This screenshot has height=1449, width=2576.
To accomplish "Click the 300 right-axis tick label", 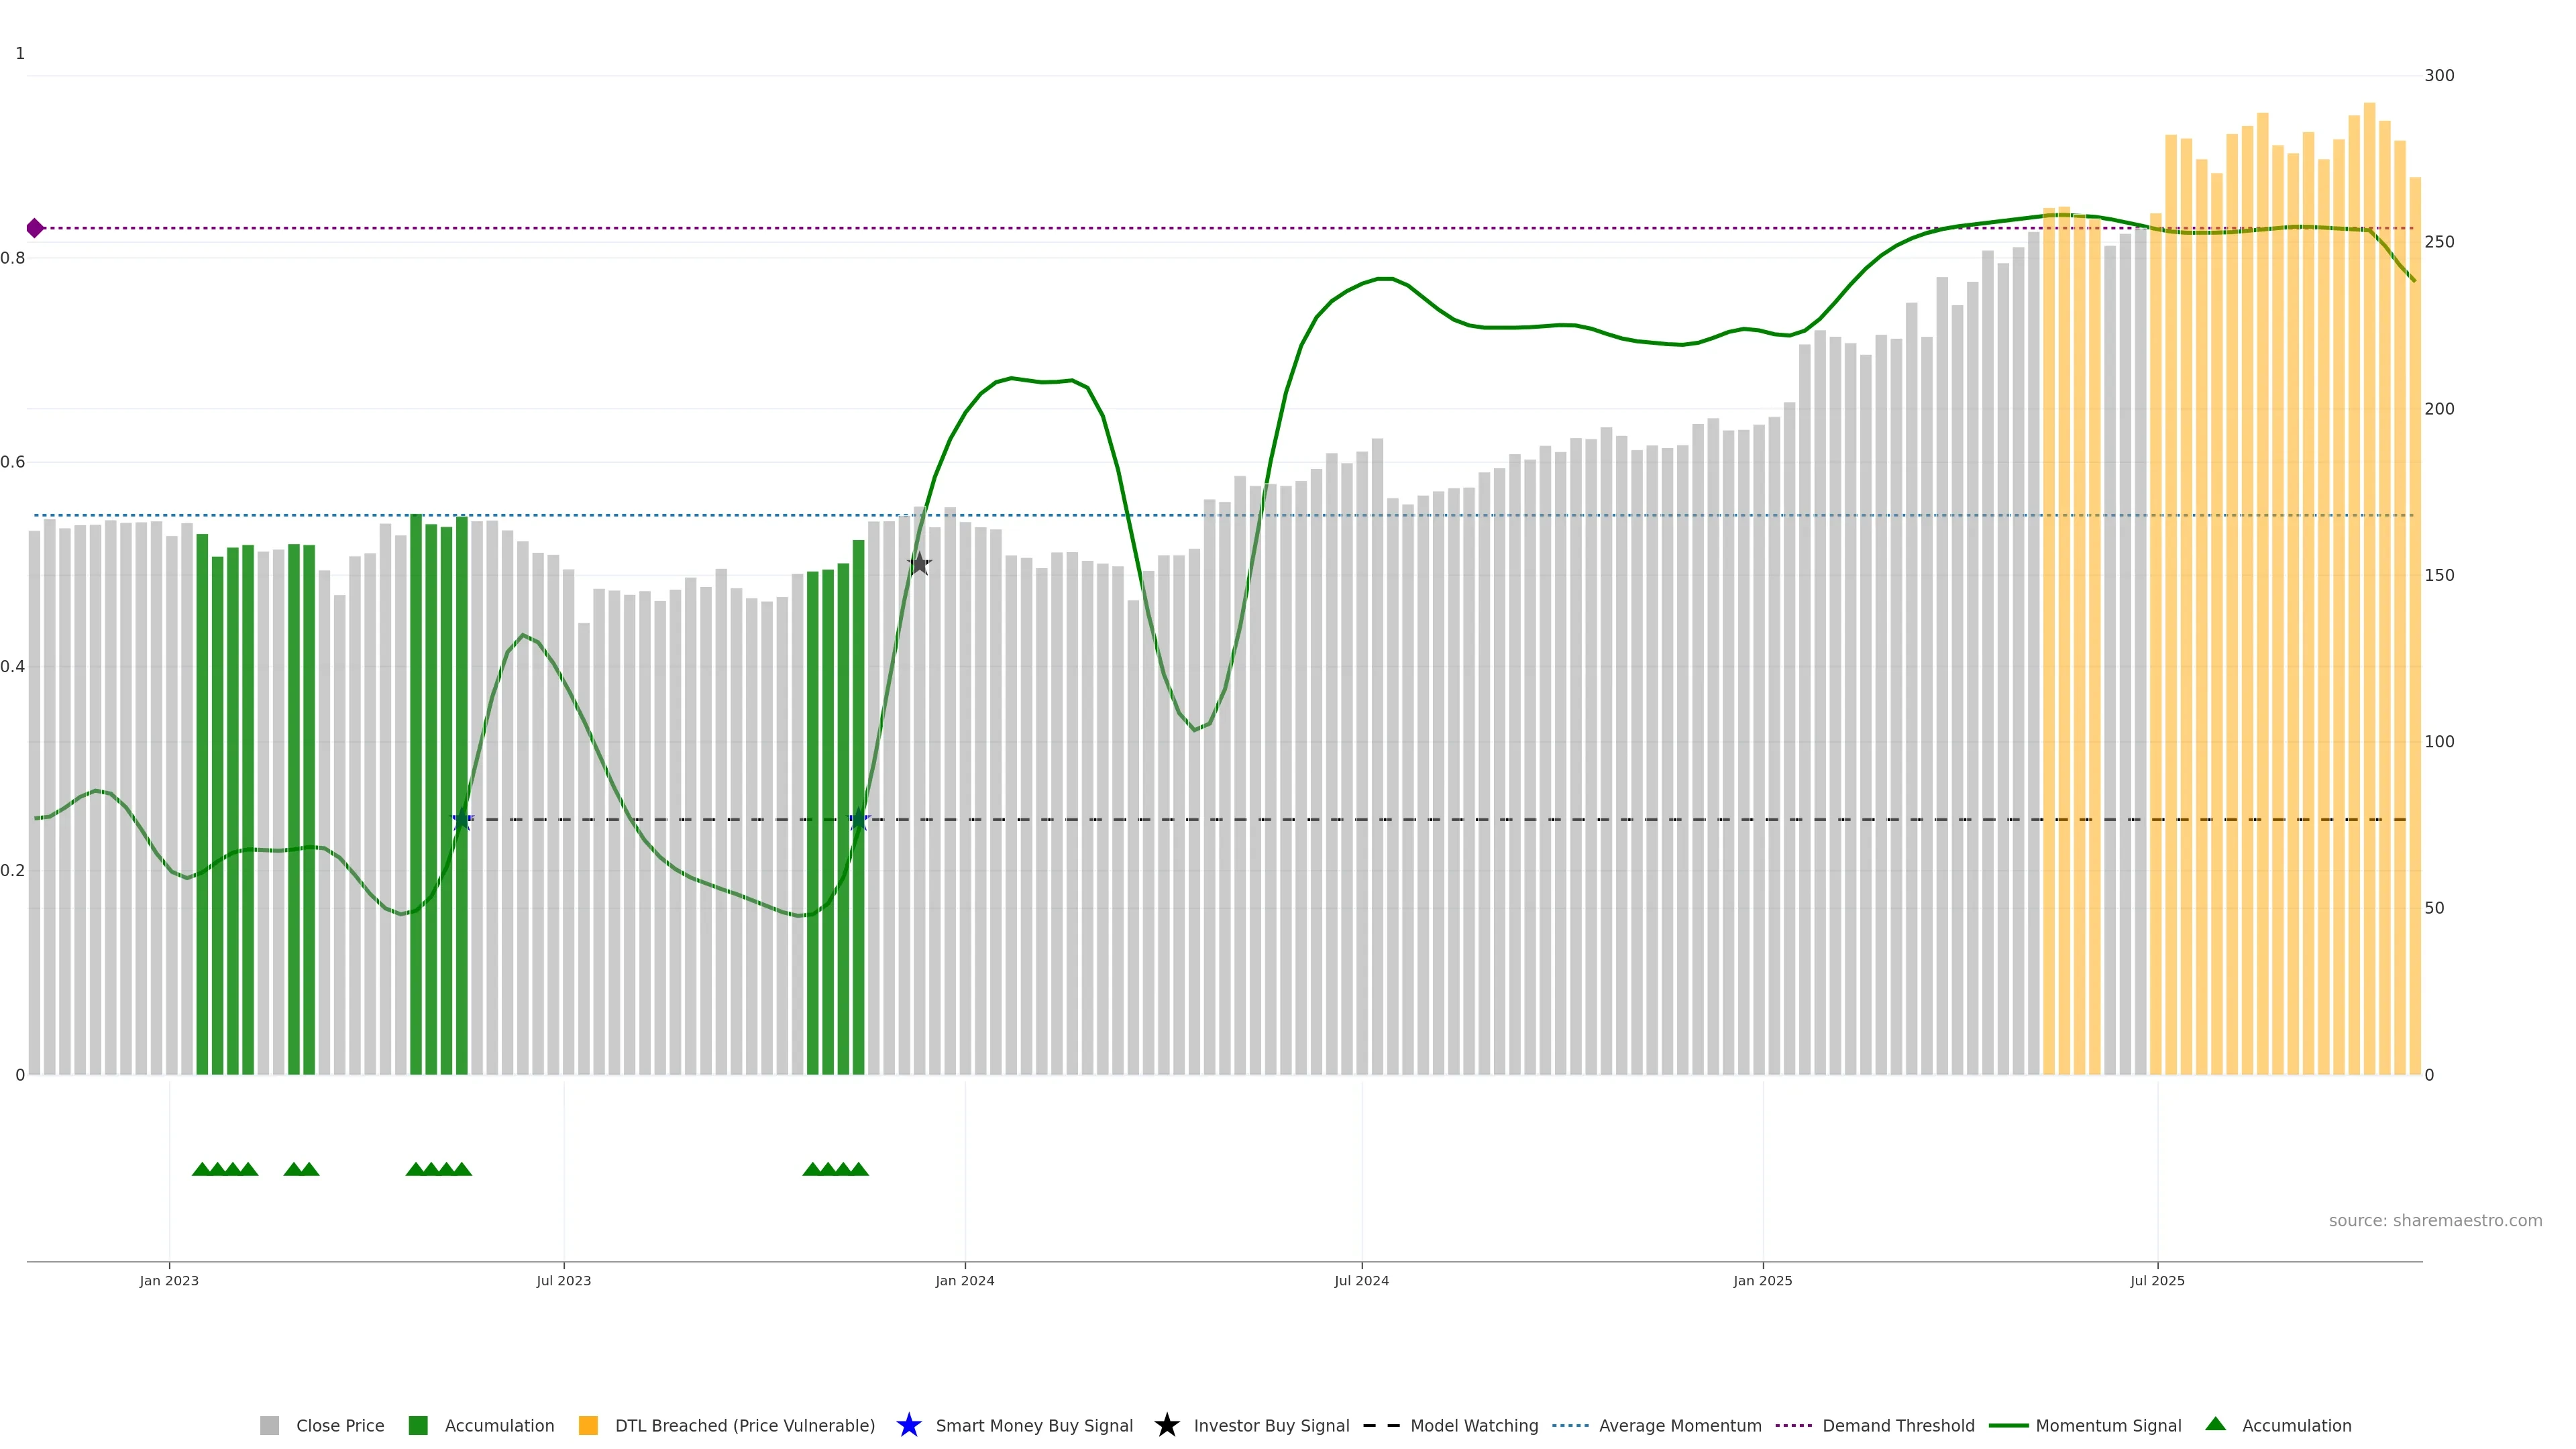I will [x=2439, y=75].
